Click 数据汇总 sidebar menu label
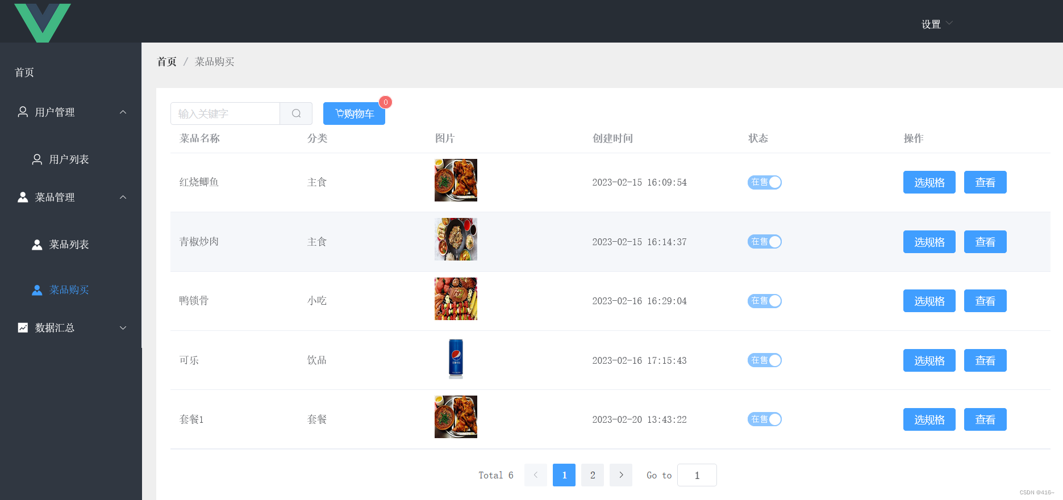This screenshot has width=1063, height=500. (x=55, y=328)
